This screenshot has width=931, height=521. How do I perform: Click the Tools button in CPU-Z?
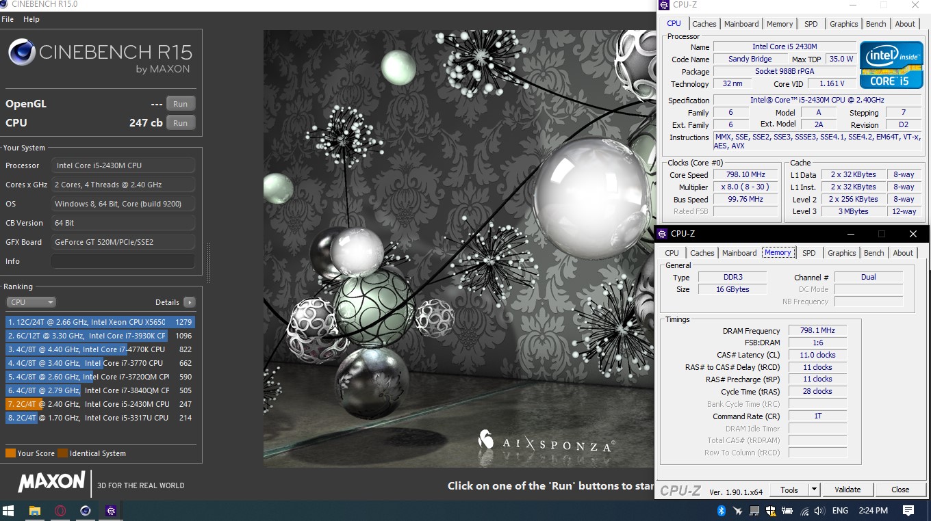(789, 490)
